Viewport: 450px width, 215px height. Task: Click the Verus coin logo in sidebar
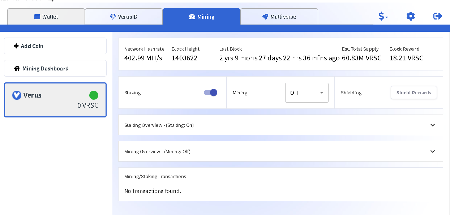coord(16,95)
